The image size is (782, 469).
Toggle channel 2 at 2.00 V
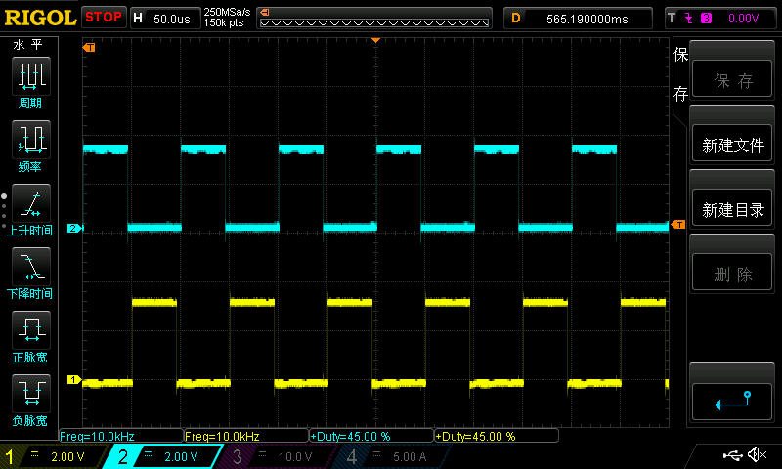point(165,456)
